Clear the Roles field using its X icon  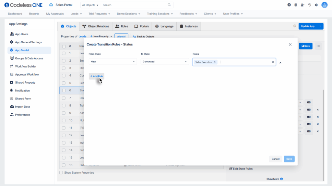[272, 61]
